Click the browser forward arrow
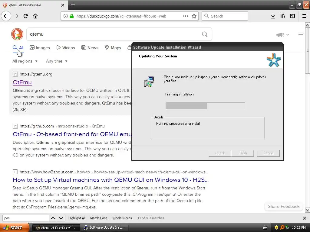This screenshot has height=232, width=310. (16, 16)
